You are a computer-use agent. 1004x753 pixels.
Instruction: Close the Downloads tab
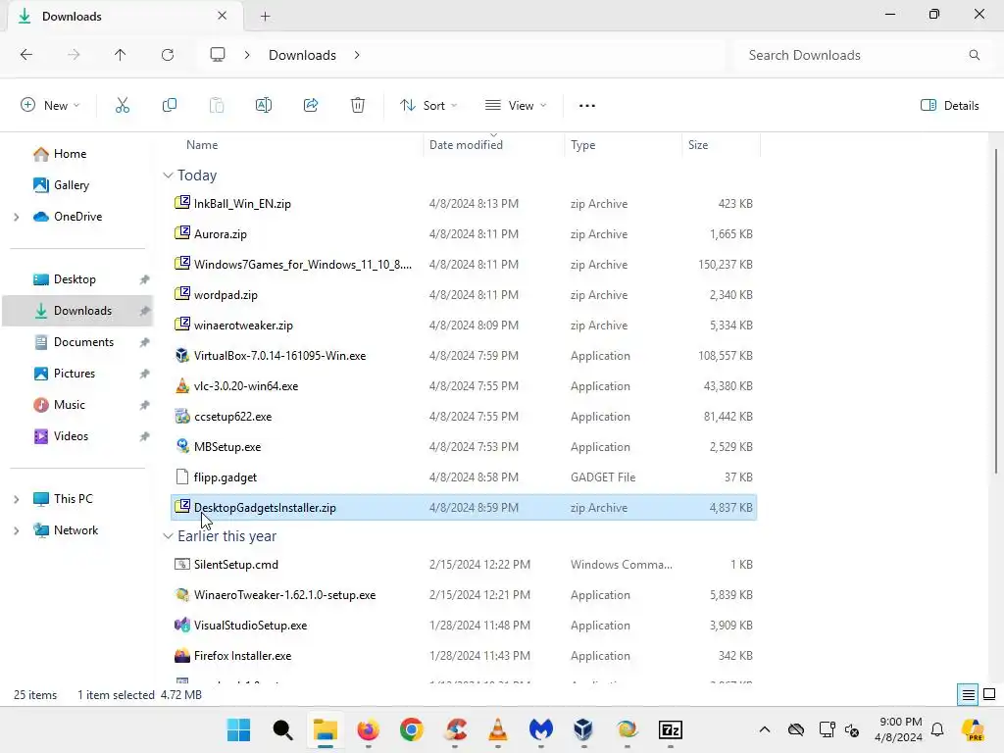point(223,16)
